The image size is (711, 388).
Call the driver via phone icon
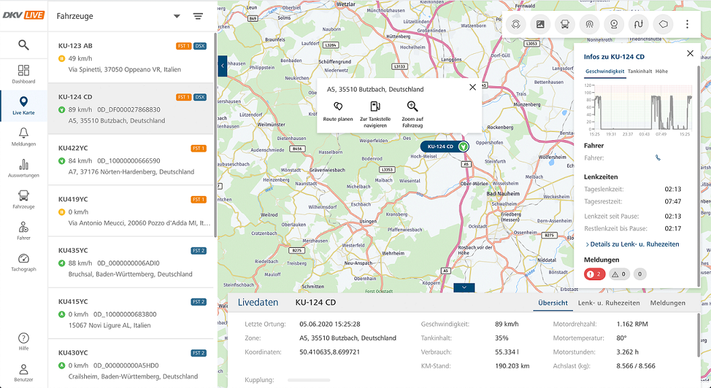click(x=658, y=158)
